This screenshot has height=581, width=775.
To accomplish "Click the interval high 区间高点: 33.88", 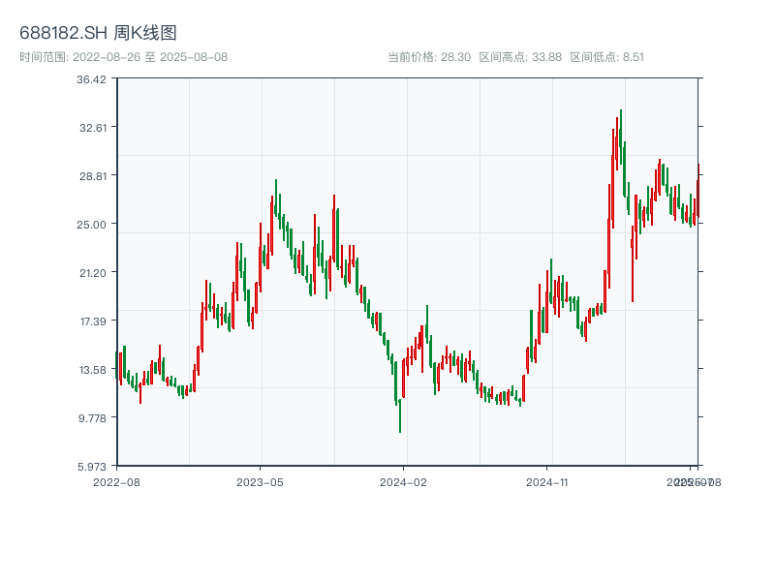I will pos(520,57).
